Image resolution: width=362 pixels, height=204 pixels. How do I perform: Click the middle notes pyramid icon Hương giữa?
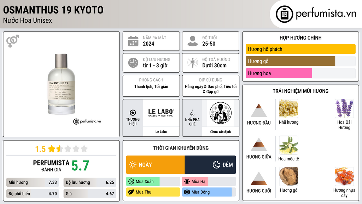click(259, 144)
